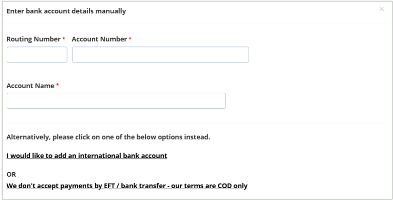
Task: Click the 'Alternatively, please click' instruction text
Action: [x=108, y=137]
